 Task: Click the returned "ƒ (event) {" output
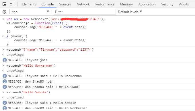(17, 36)
